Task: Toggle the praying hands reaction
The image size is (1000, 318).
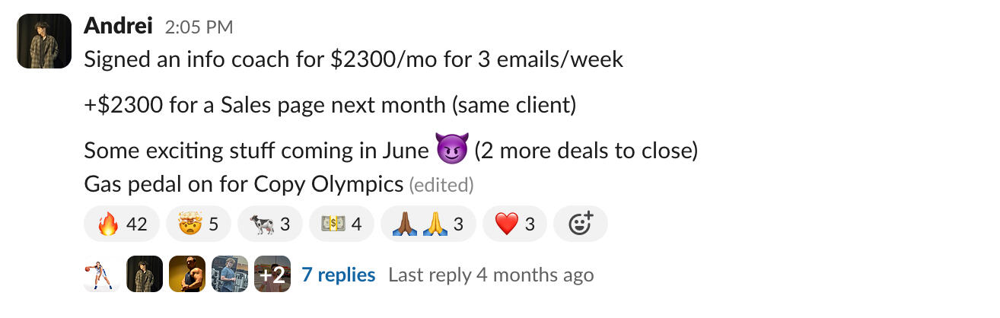Action: (428, 224)
